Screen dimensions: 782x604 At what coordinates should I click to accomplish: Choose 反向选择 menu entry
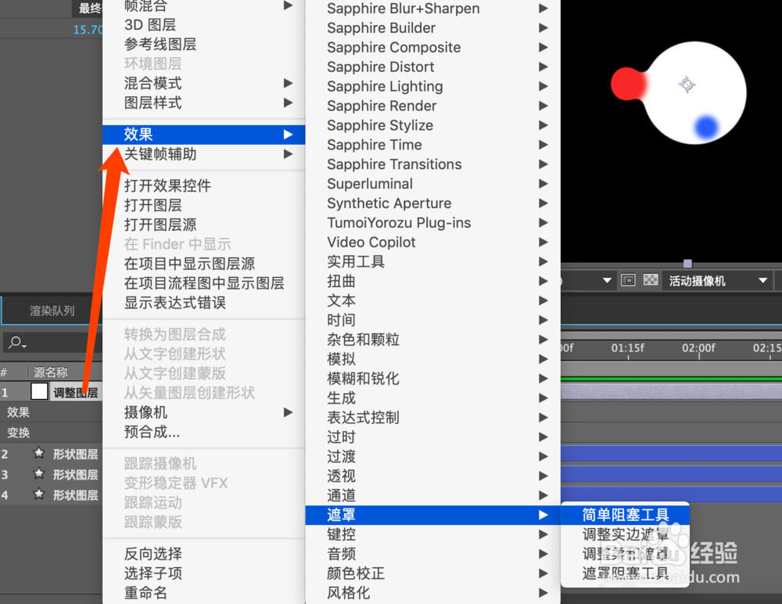pyautogui.click(x=203, y=553)
